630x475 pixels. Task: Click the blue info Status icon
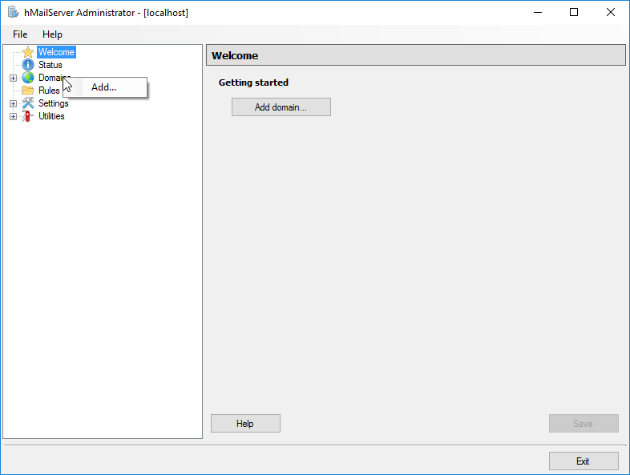click(x=28, y=65)
